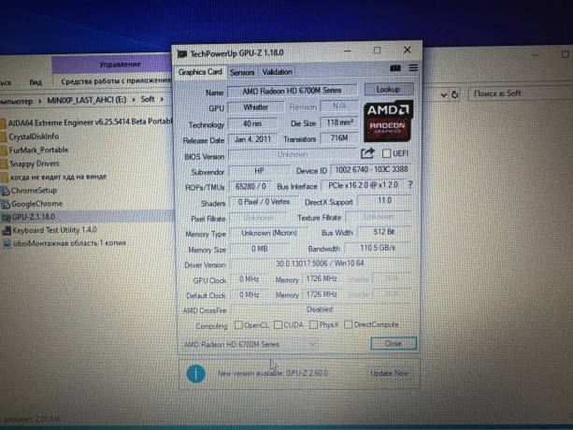Click the GPU-Z Close button

coord(394,343)
